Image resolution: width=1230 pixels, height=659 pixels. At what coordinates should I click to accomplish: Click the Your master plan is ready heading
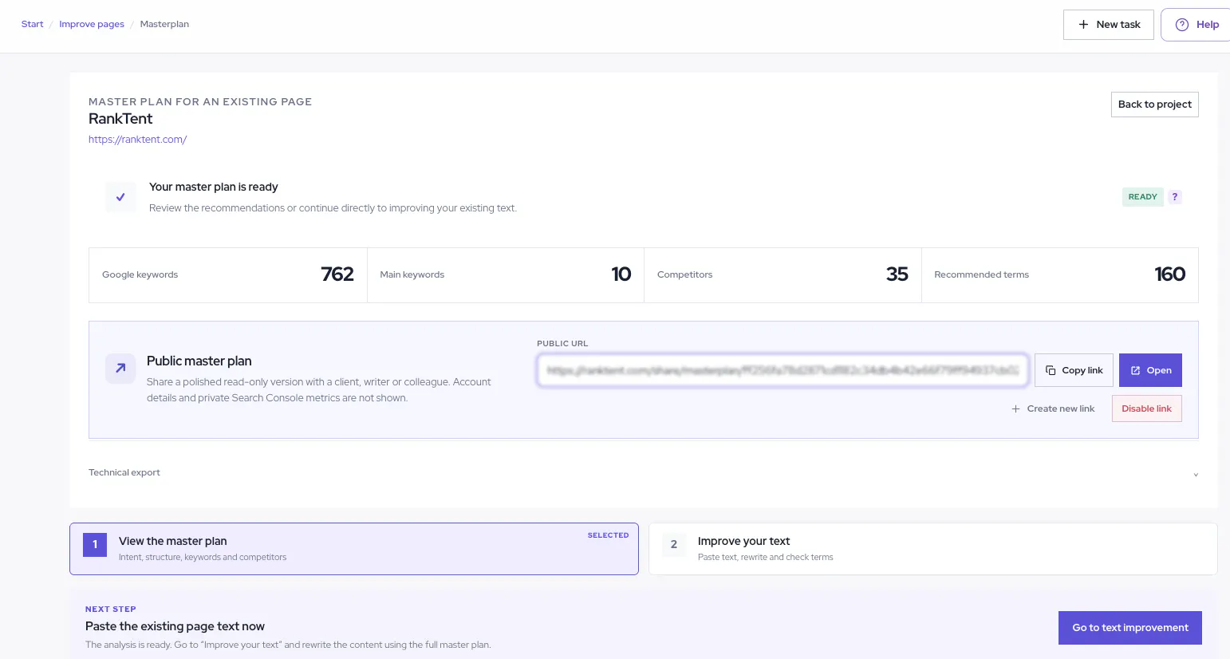coord(214,187)
